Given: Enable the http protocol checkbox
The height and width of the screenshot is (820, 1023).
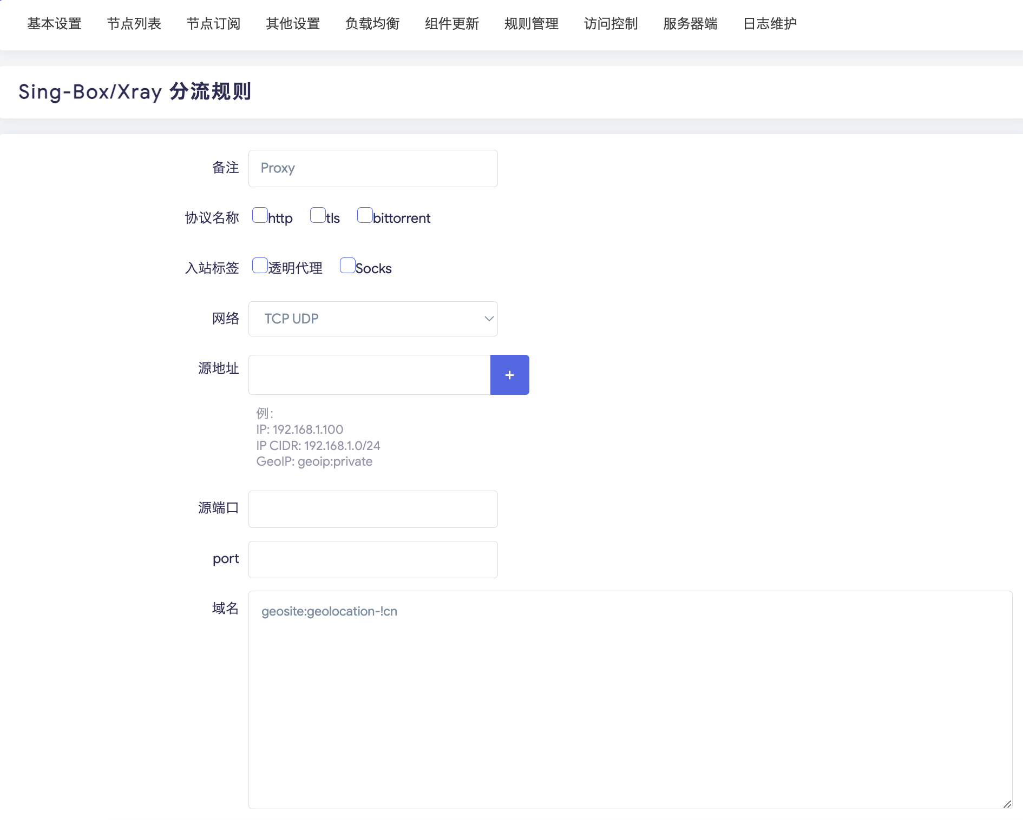Looking at the screenshot, I should 260,215.
